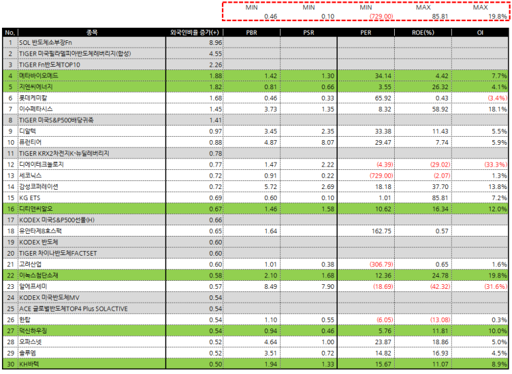Viewport: 512px width, 374px height.
Task: Click 'KODEX 미국반도체MV' name cell
Action: coord(92,297)
